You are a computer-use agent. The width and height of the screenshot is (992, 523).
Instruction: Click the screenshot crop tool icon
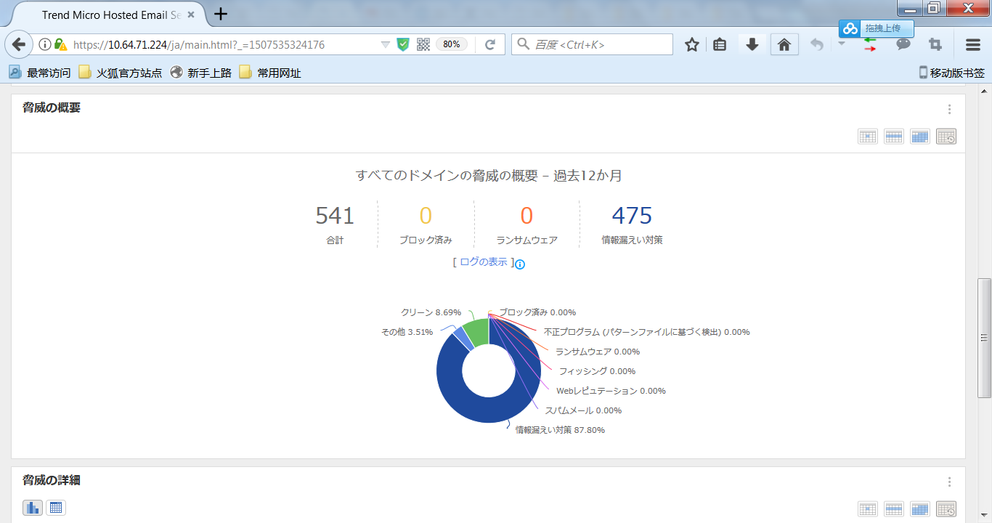click(935, 45)
